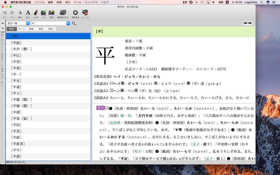Open 環境設定 preferences gear
The image size is (280, 175).
tap(75, 13)
